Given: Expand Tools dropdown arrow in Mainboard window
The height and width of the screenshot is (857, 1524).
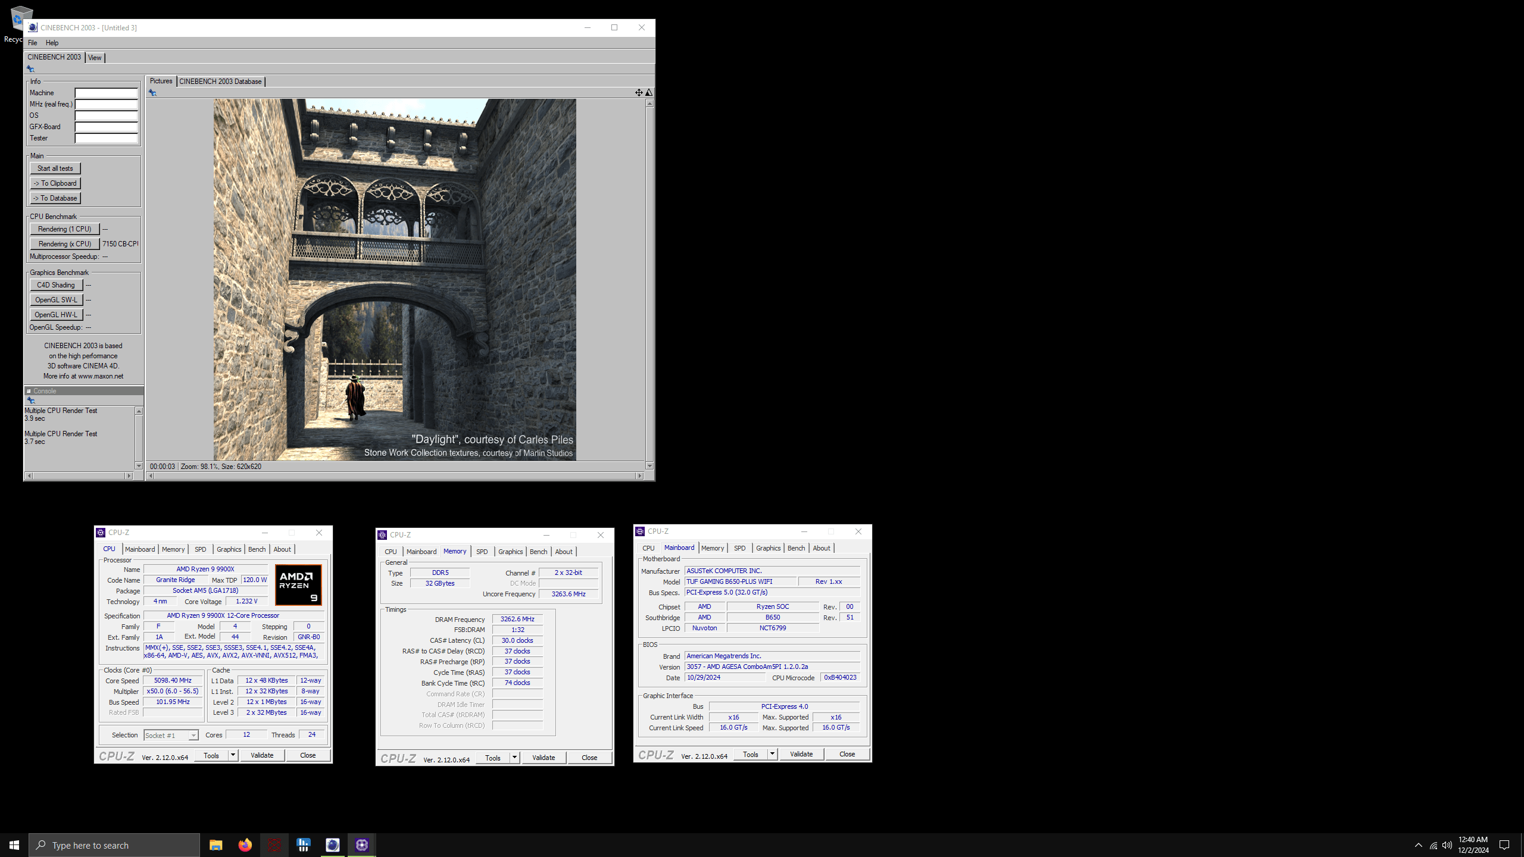Looking at the screenshot, I should point(772,754).
